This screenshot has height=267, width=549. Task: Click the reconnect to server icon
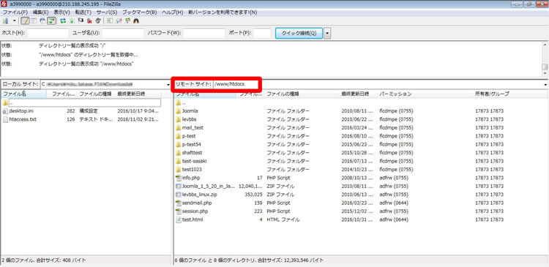[x=97, y=21]
